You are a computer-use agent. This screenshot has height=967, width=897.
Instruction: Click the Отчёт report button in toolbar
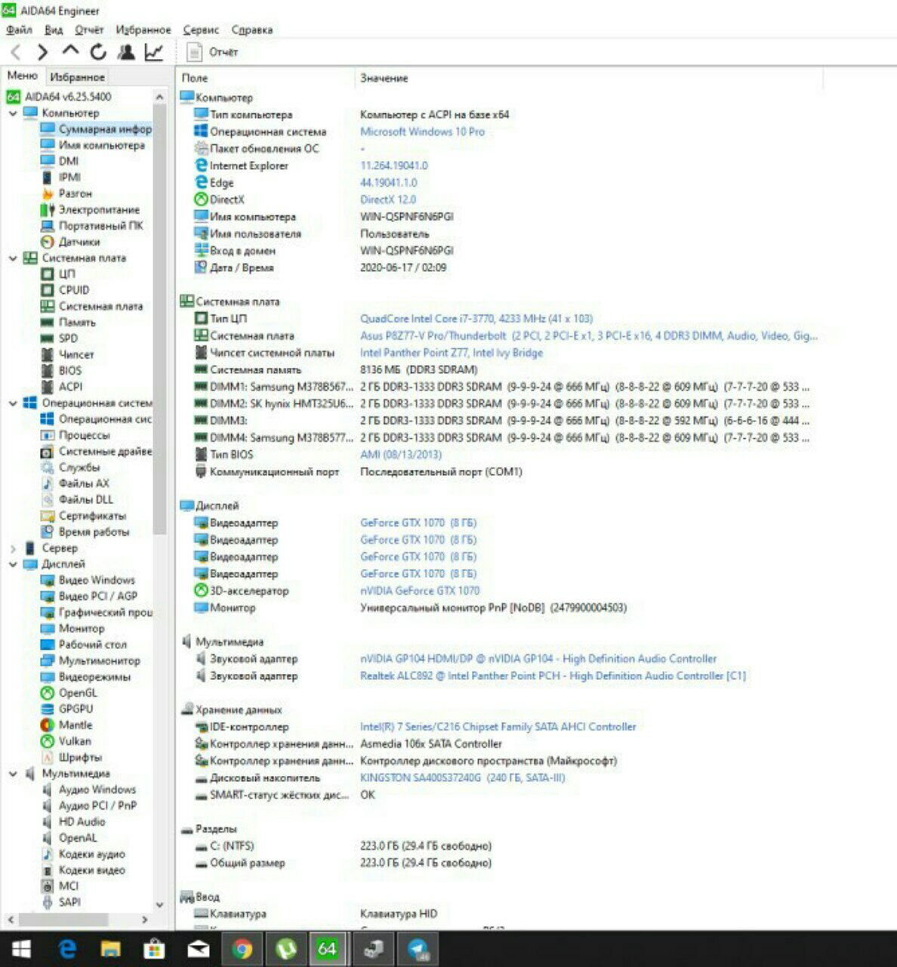click(212, 52)
